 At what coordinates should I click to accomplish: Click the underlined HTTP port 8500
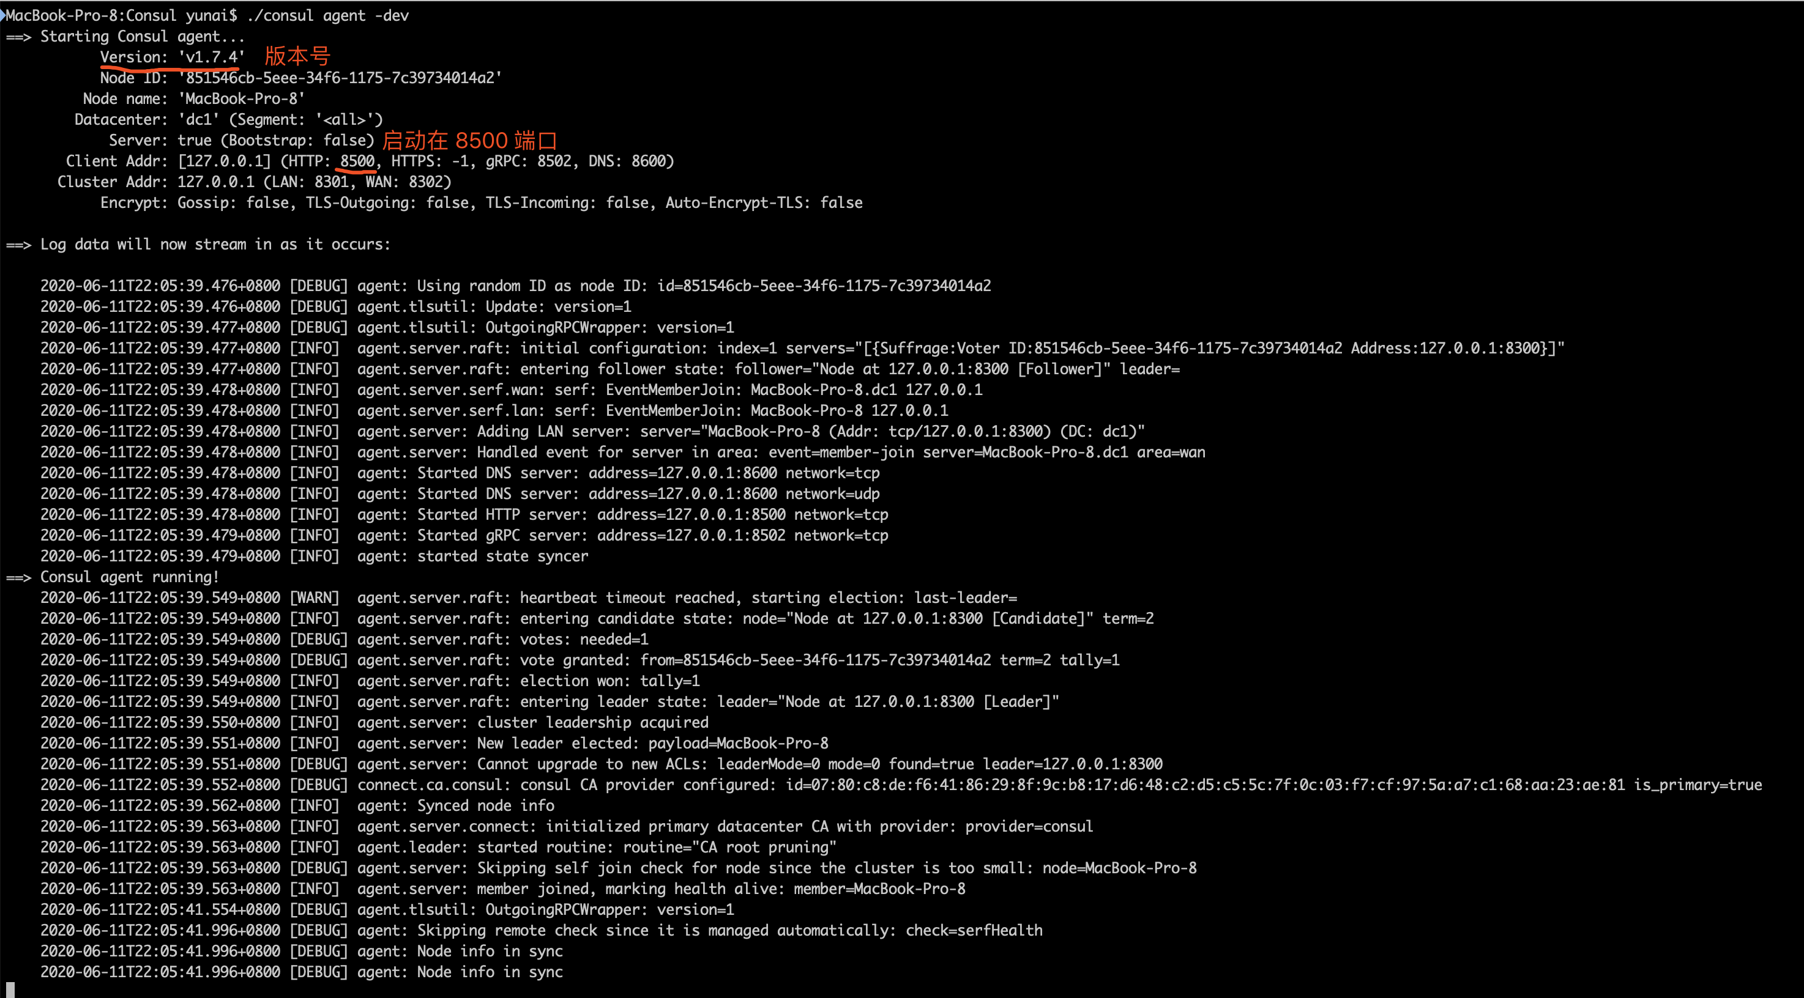point(357,161)
